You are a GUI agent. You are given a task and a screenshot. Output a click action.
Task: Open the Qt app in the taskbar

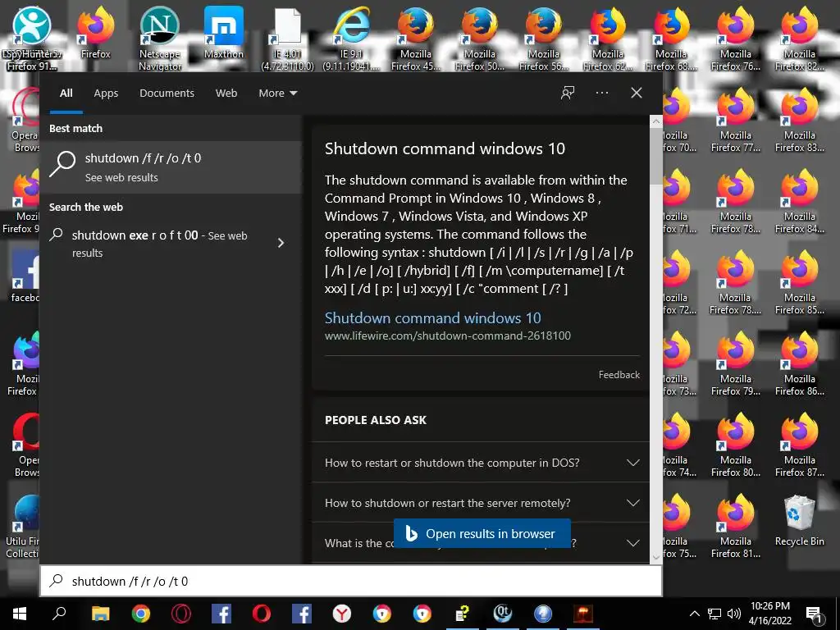pos(503,614)
